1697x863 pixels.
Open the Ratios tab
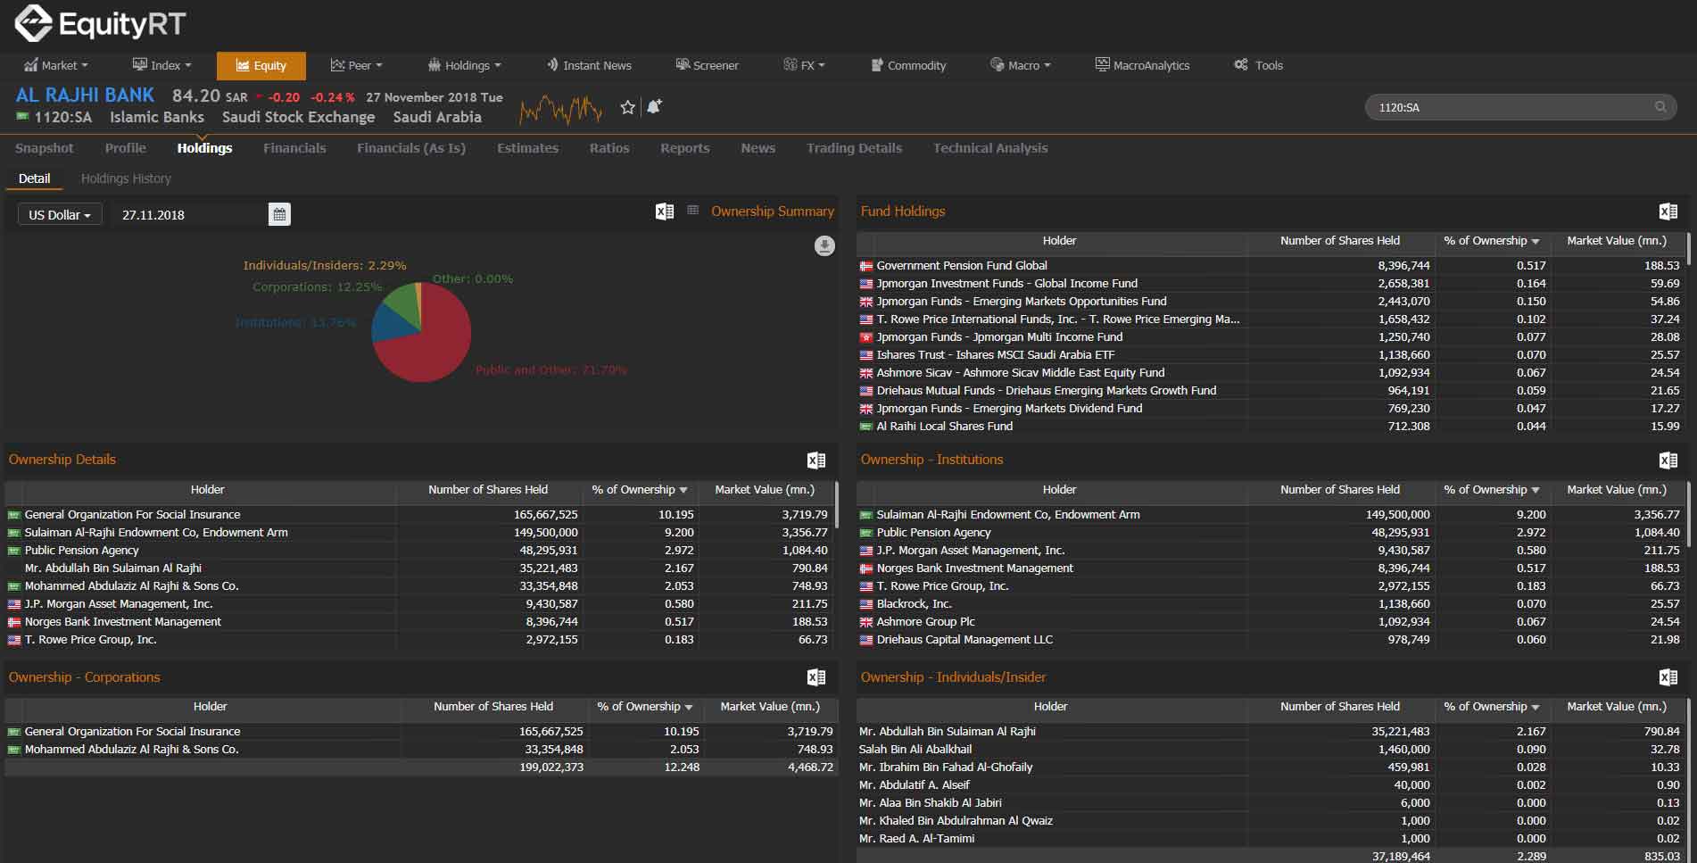[x=609, y=148]
